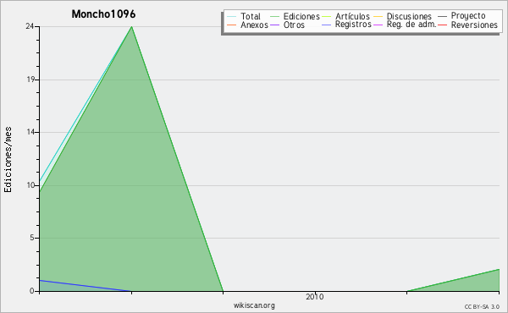Click the 10 y-axis value

[x=30, y=185]
